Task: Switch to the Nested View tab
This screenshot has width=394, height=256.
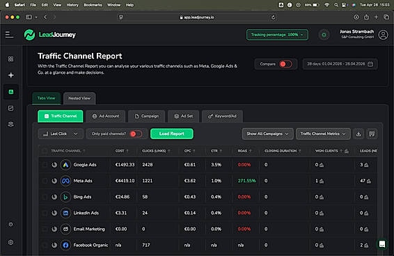Action: [x=79, y=98]
